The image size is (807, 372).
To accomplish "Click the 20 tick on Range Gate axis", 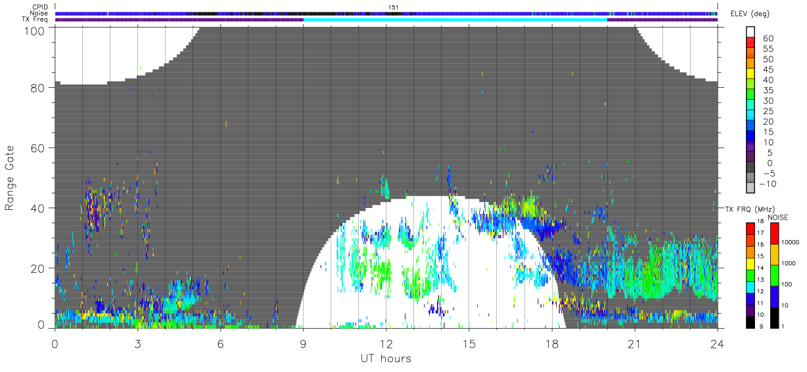I will pyautogui.click(x=38, y=268).
